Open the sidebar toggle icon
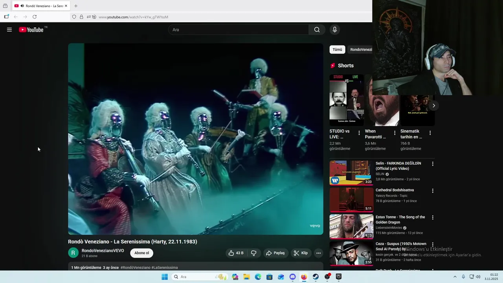This screenshot has height=283, width=503. pos(6,17)
